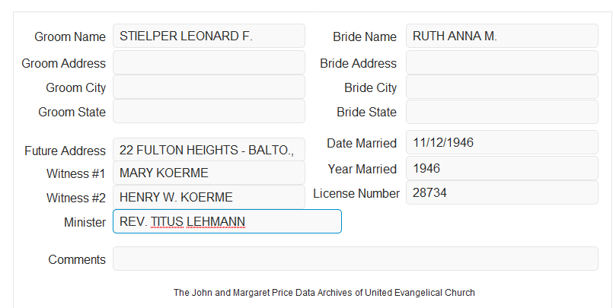
Task: Click the Bride State field
Action: pos(502,112)
